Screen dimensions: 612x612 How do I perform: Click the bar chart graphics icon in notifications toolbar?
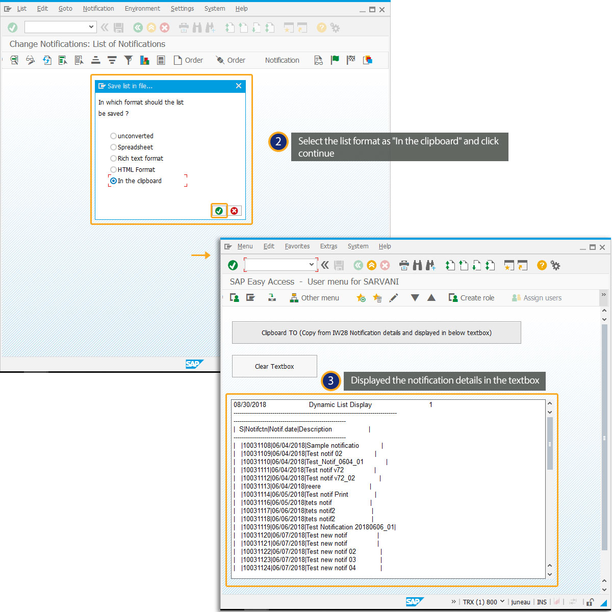tap(145, 60)
